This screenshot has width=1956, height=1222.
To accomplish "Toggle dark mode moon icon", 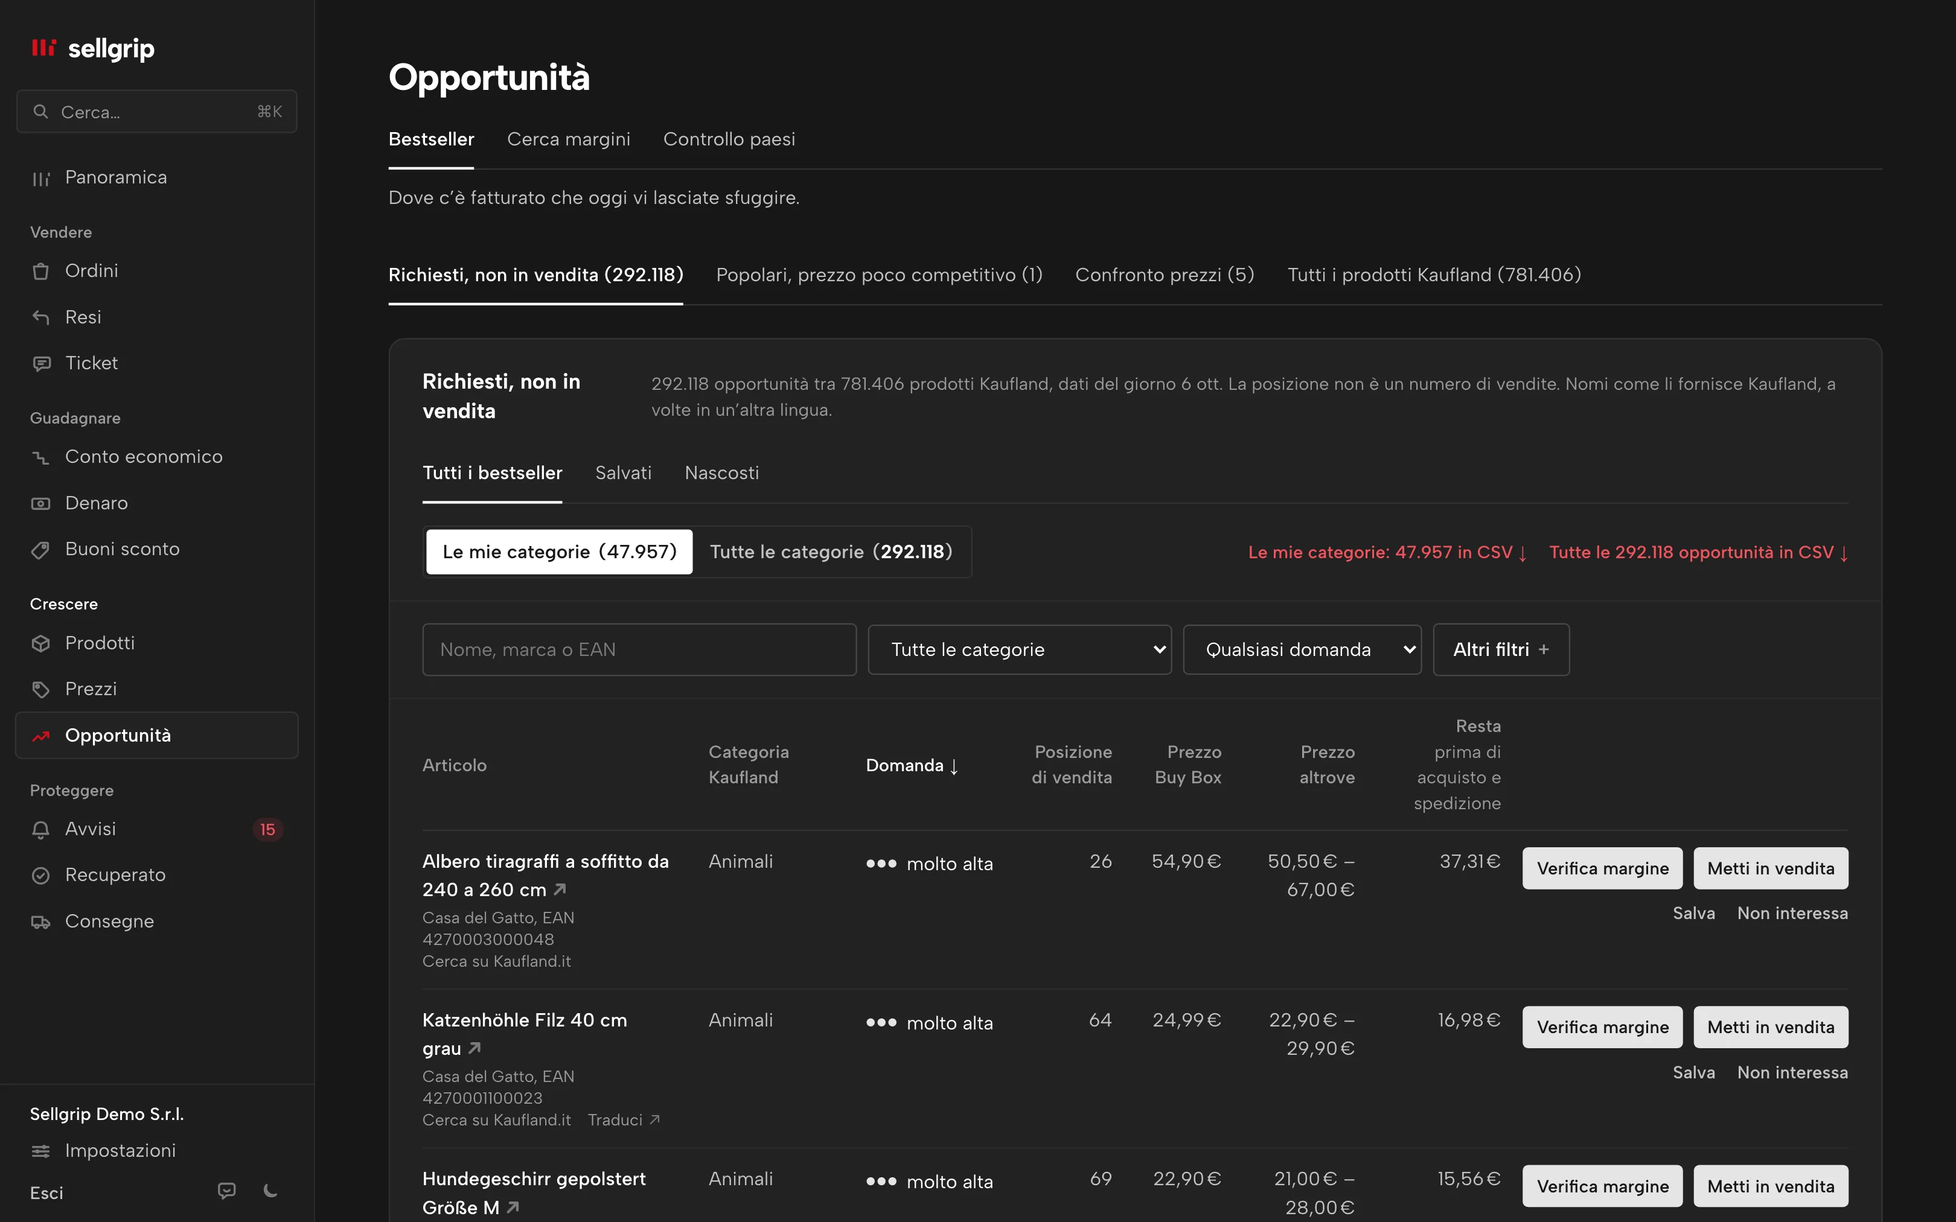I will tap(271, 1191).
